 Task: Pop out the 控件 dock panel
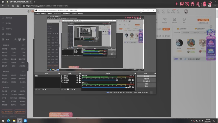[155, 74]
